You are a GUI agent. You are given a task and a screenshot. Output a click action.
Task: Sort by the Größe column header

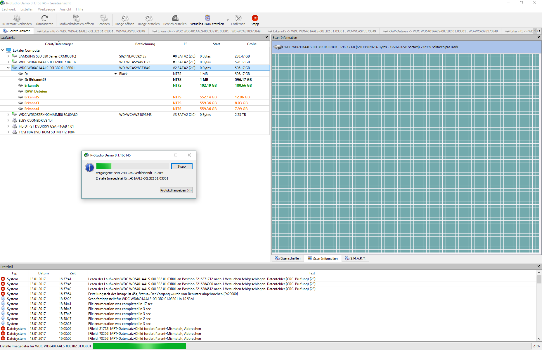252,44
